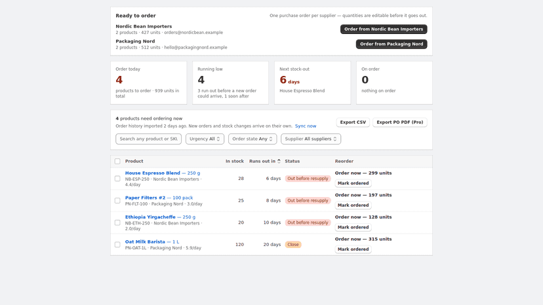Click orders@nordicbean.example supplier details line

(169, 33)
